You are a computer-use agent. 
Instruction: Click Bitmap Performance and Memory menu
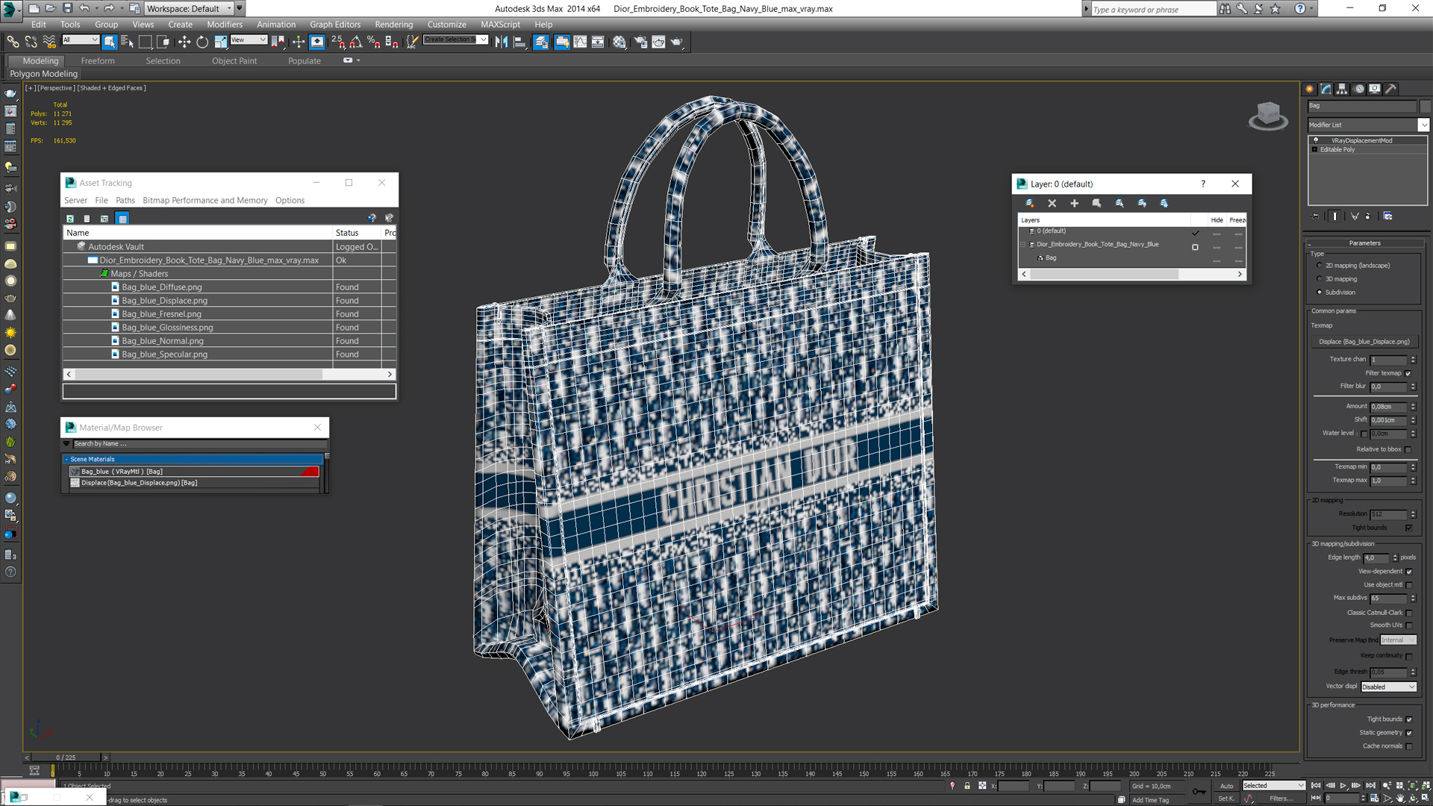pyautogui.click(x=205, y=200)
